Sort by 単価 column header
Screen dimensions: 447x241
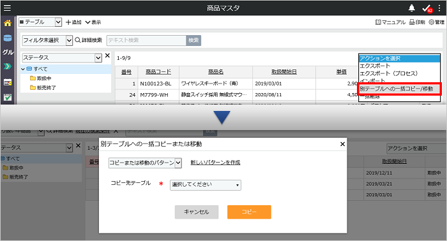[x=341, y=72]
